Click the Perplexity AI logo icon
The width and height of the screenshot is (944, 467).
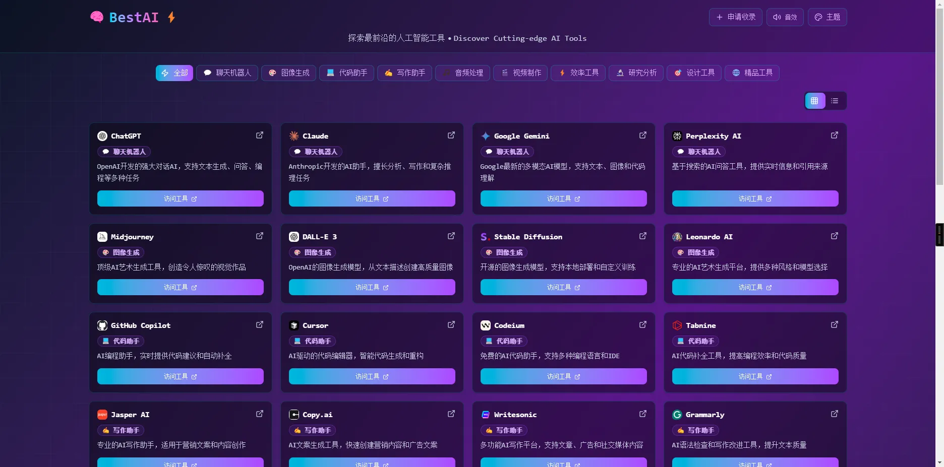677,136
